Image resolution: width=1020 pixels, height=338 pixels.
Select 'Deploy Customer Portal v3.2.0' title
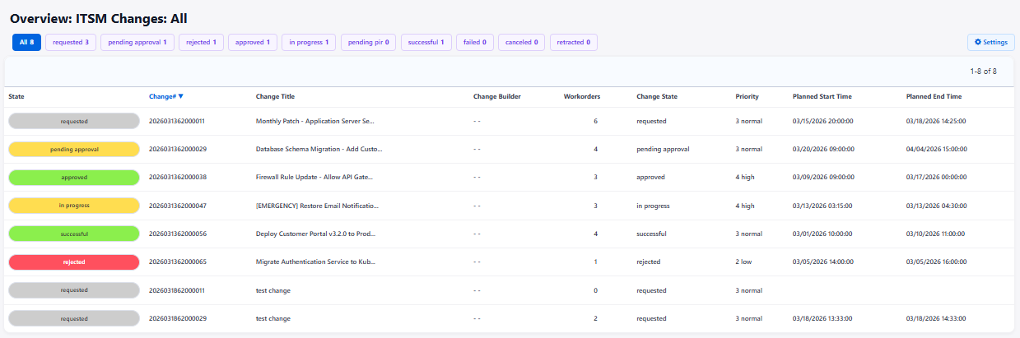click(x=316, y=234)
